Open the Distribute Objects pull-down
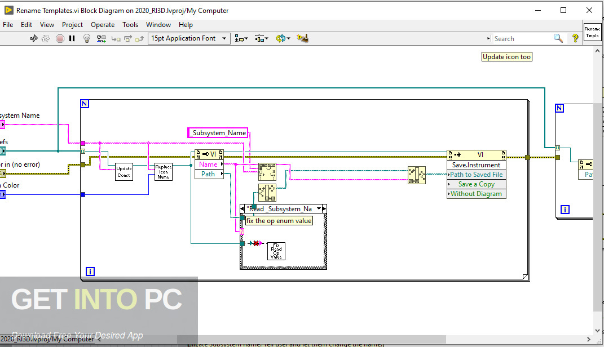 pos(262,38)
